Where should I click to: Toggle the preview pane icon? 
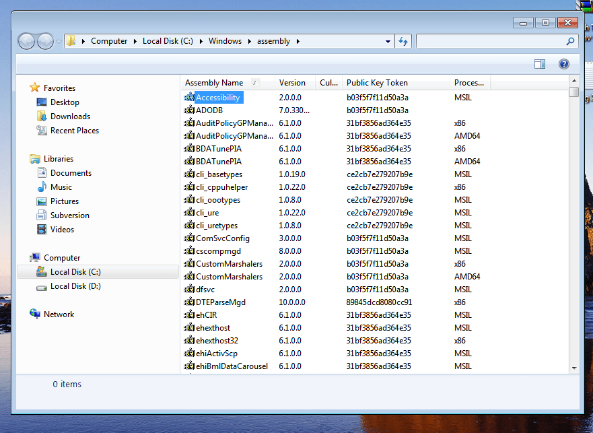point(540,64)
